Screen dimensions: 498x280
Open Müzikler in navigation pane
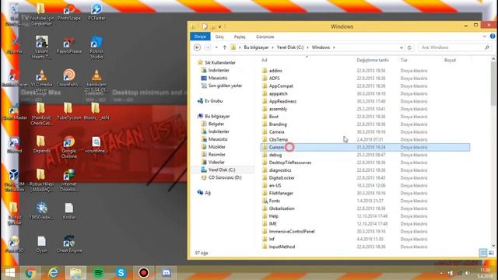(x=216, y=147)
